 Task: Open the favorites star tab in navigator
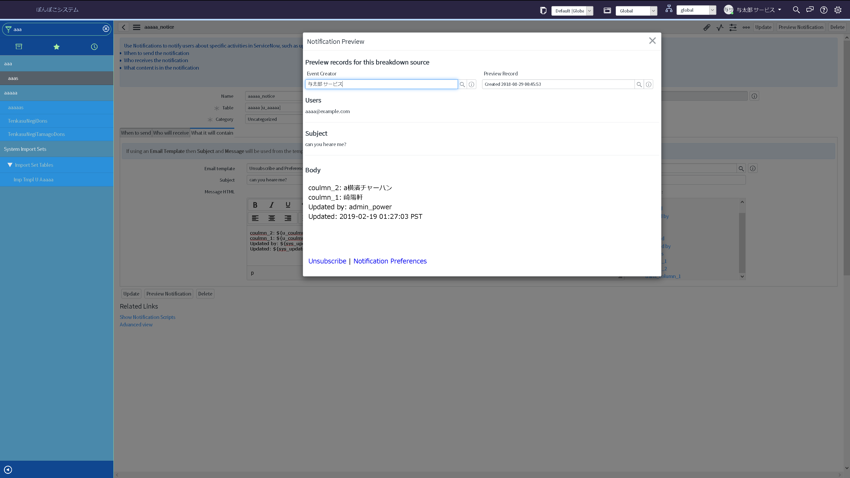tap(56, 46)
